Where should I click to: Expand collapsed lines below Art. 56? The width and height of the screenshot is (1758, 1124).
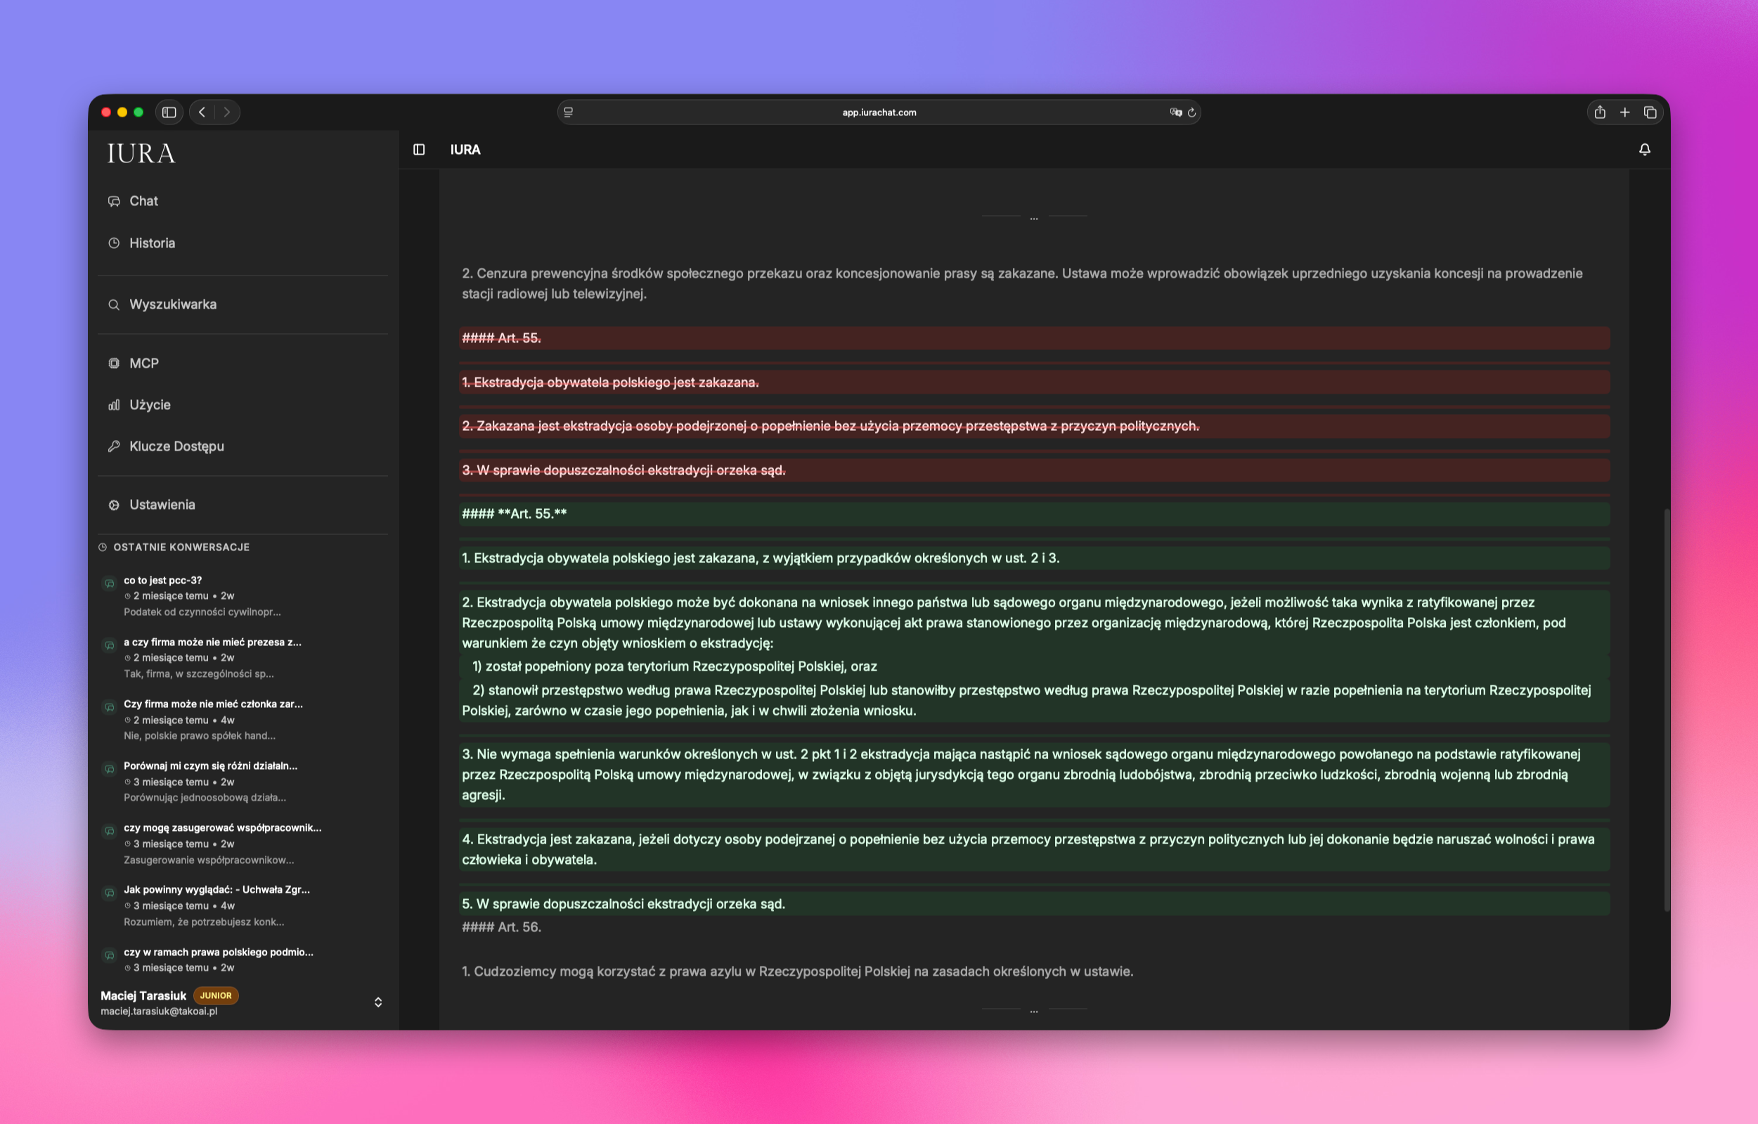(1034, 1009)
